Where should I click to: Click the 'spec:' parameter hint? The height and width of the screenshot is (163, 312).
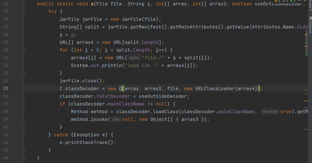[134, 58]
